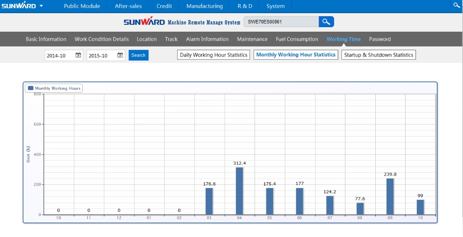Select Startup & Shutdown Statistics view
This screenshot has height=237, width=463.
click(378, 55)
